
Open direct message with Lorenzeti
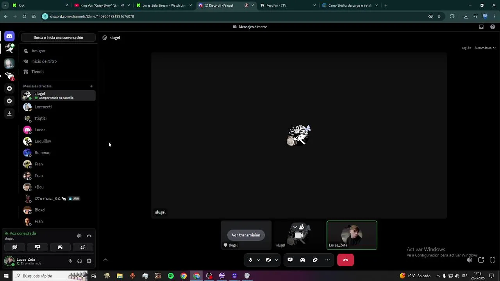pos(58,107)
